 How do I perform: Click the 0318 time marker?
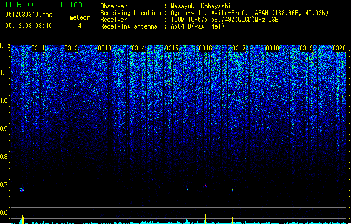coord(273,48)
